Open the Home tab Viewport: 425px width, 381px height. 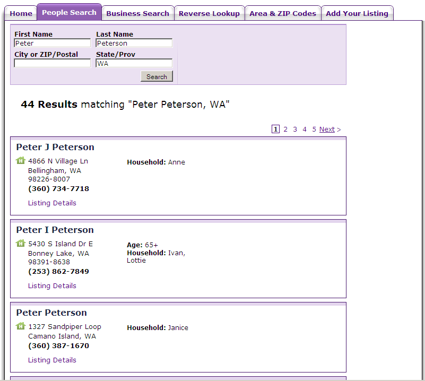pyautogui.click(x=21, y=13)
